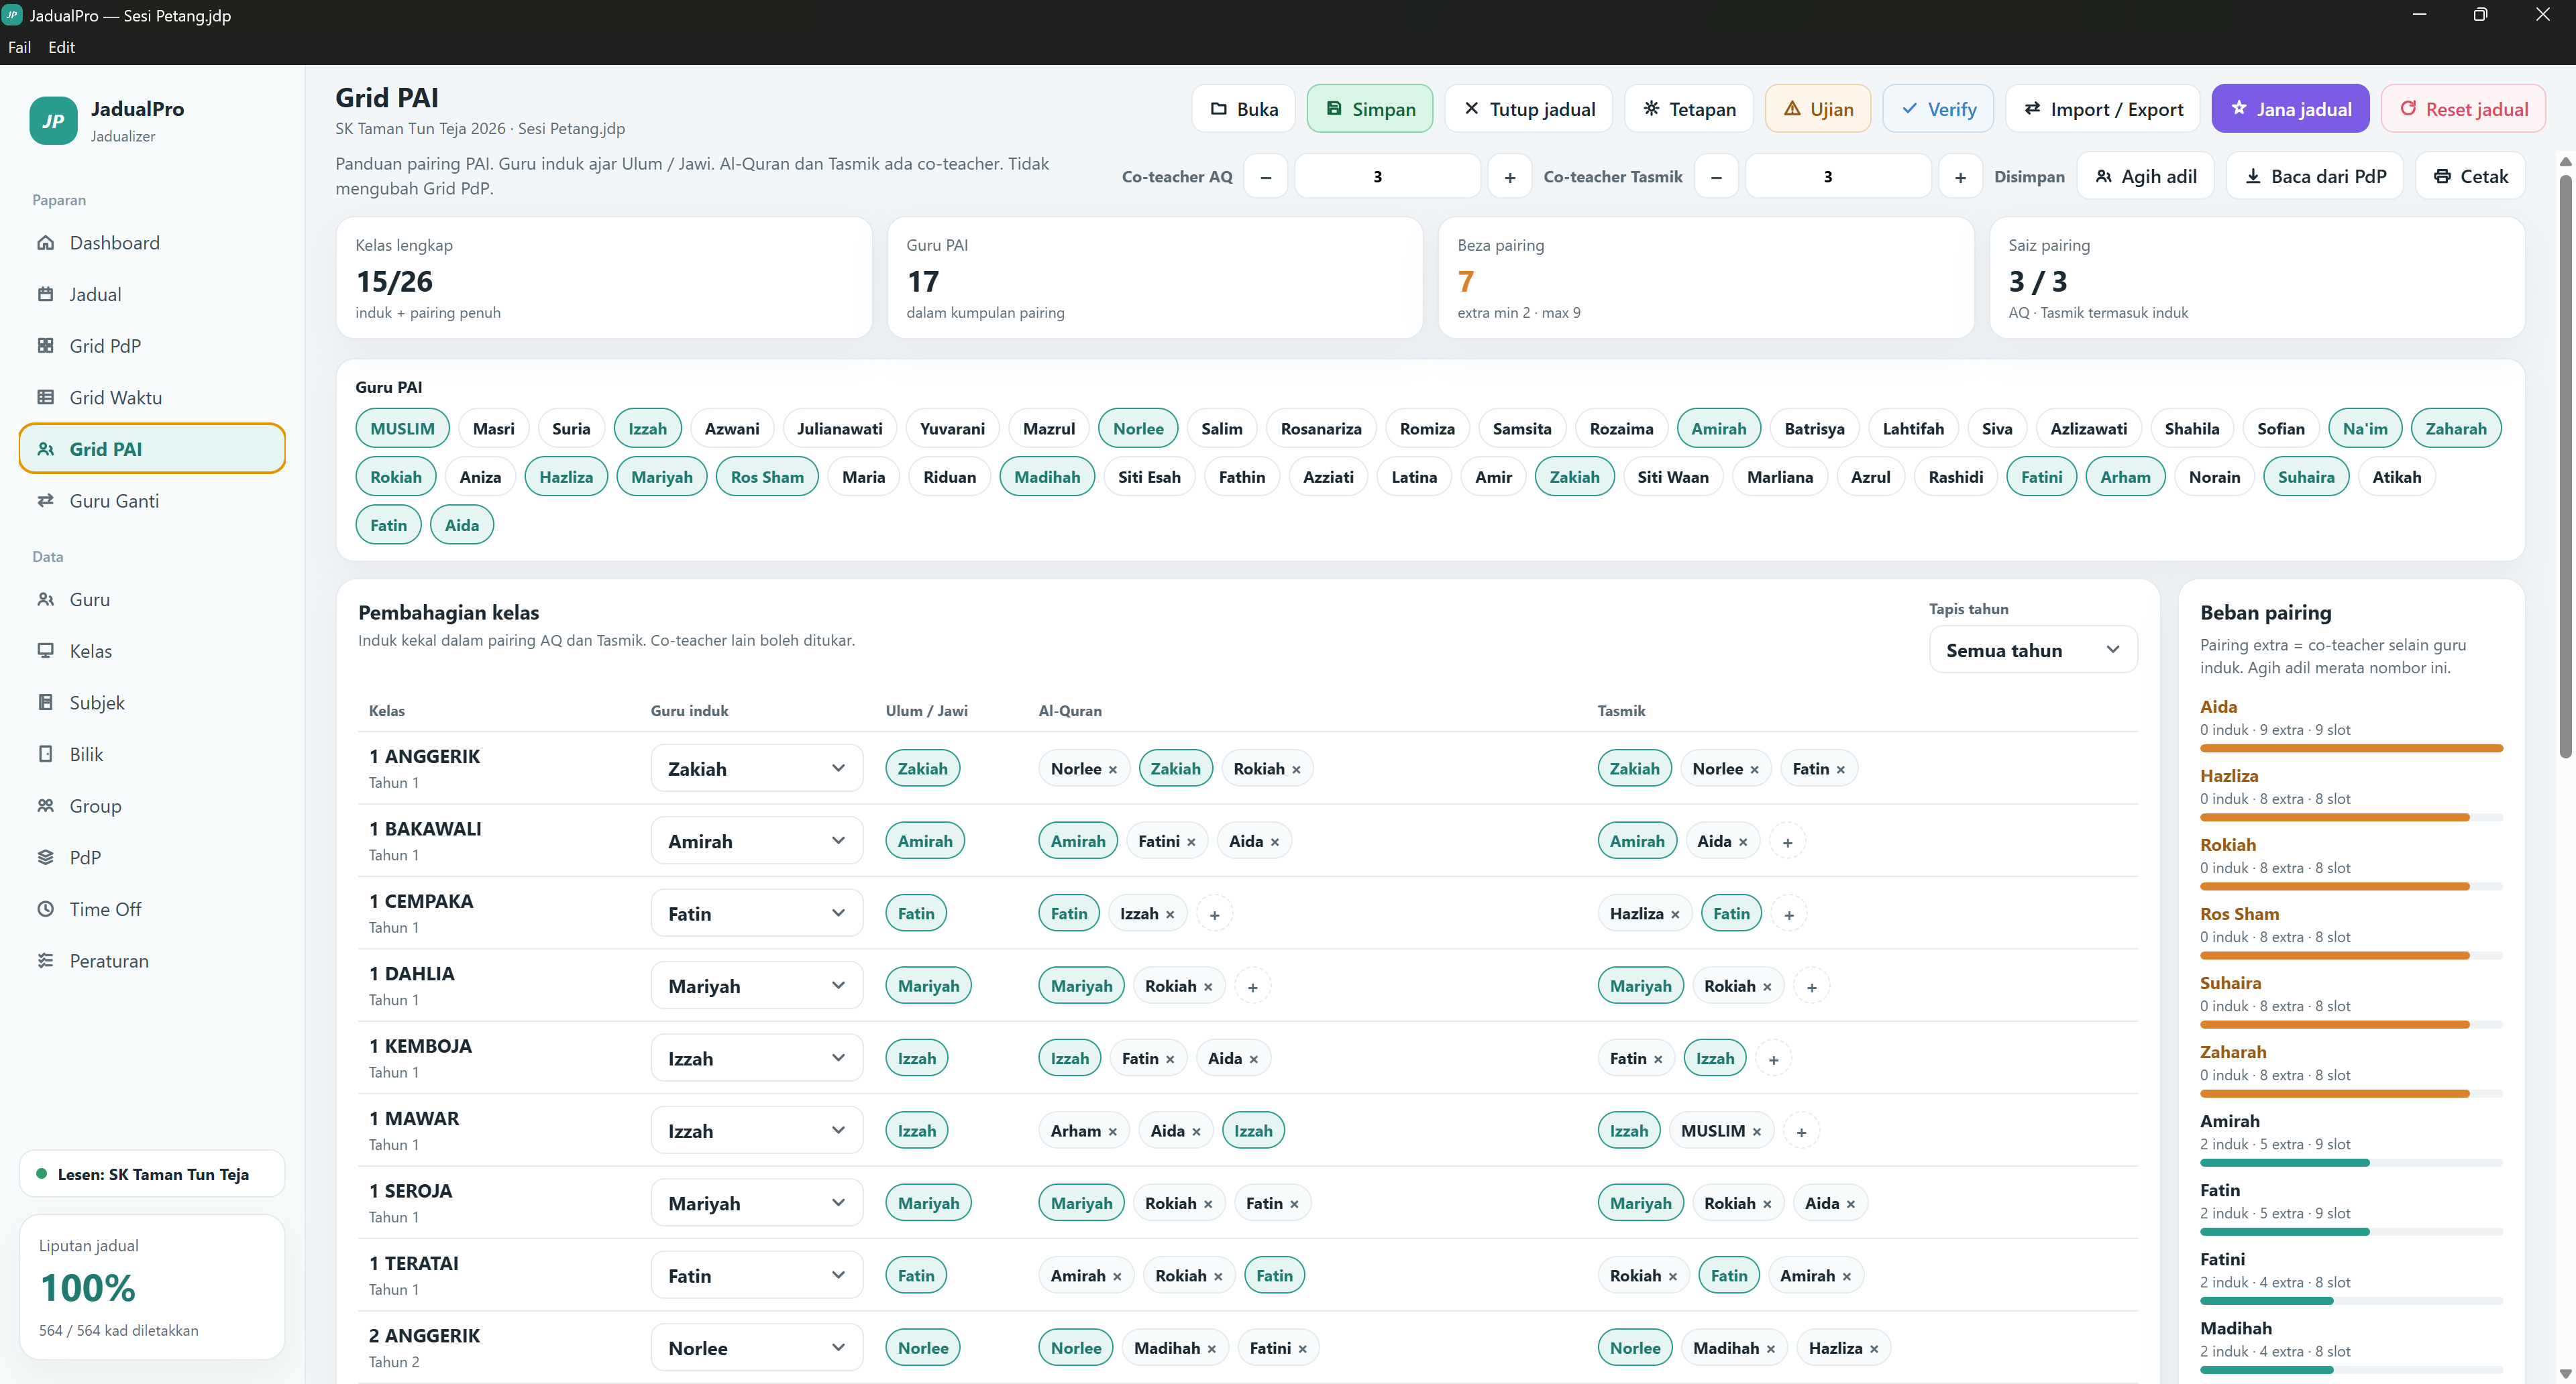Toggle the Suhaira chip in Guru PAI
Screen dimensions: 2576x1384
coord(2306,477)
